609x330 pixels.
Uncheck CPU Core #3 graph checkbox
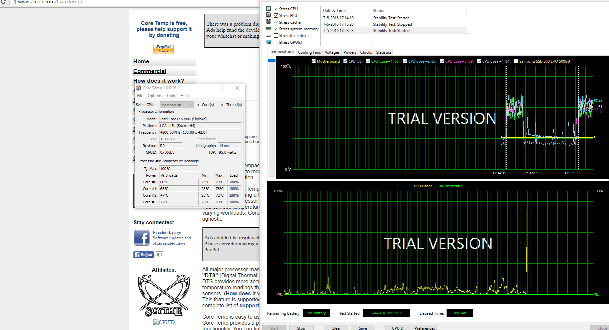coord(442,61)
